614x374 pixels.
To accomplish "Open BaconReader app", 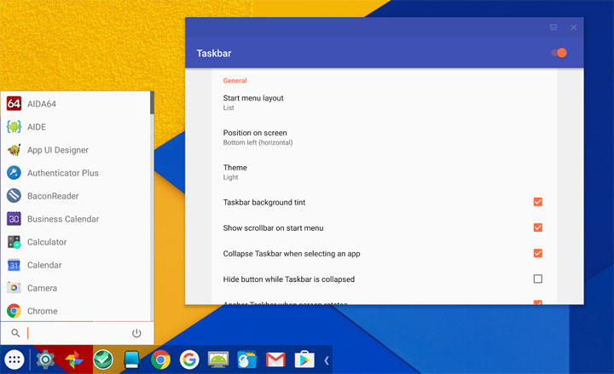I will 77,196.
